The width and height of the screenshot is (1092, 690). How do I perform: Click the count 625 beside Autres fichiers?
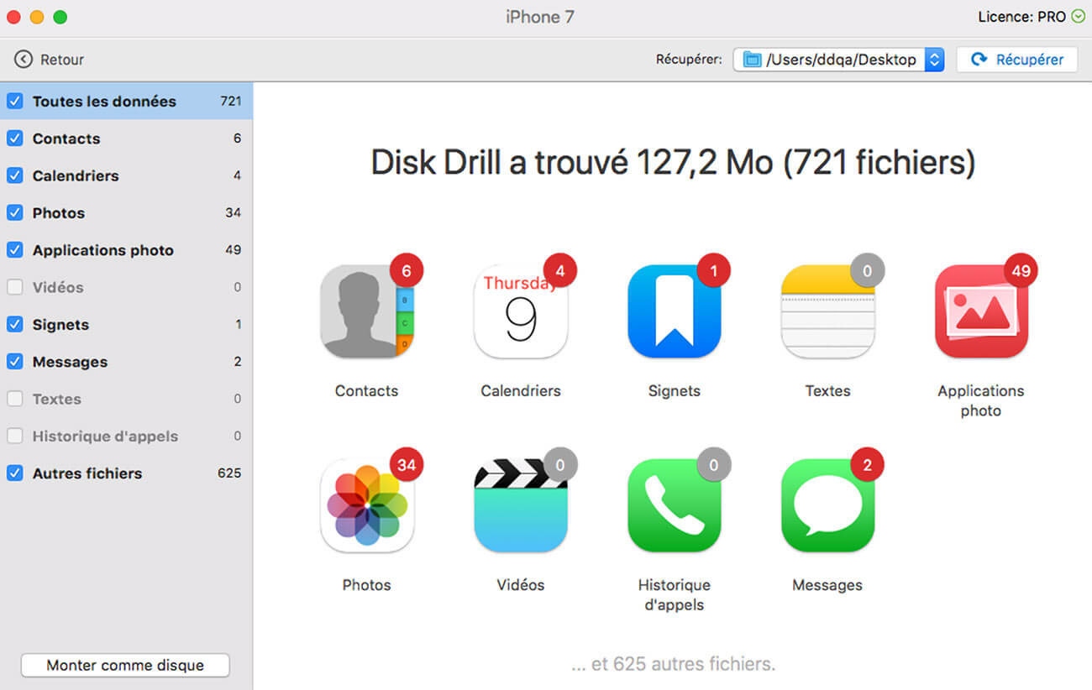click(229, 473)
